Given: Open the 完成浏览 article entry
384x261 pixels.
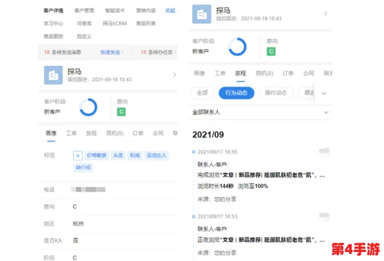Looking at the screenshot, I should tap(261, 175).
